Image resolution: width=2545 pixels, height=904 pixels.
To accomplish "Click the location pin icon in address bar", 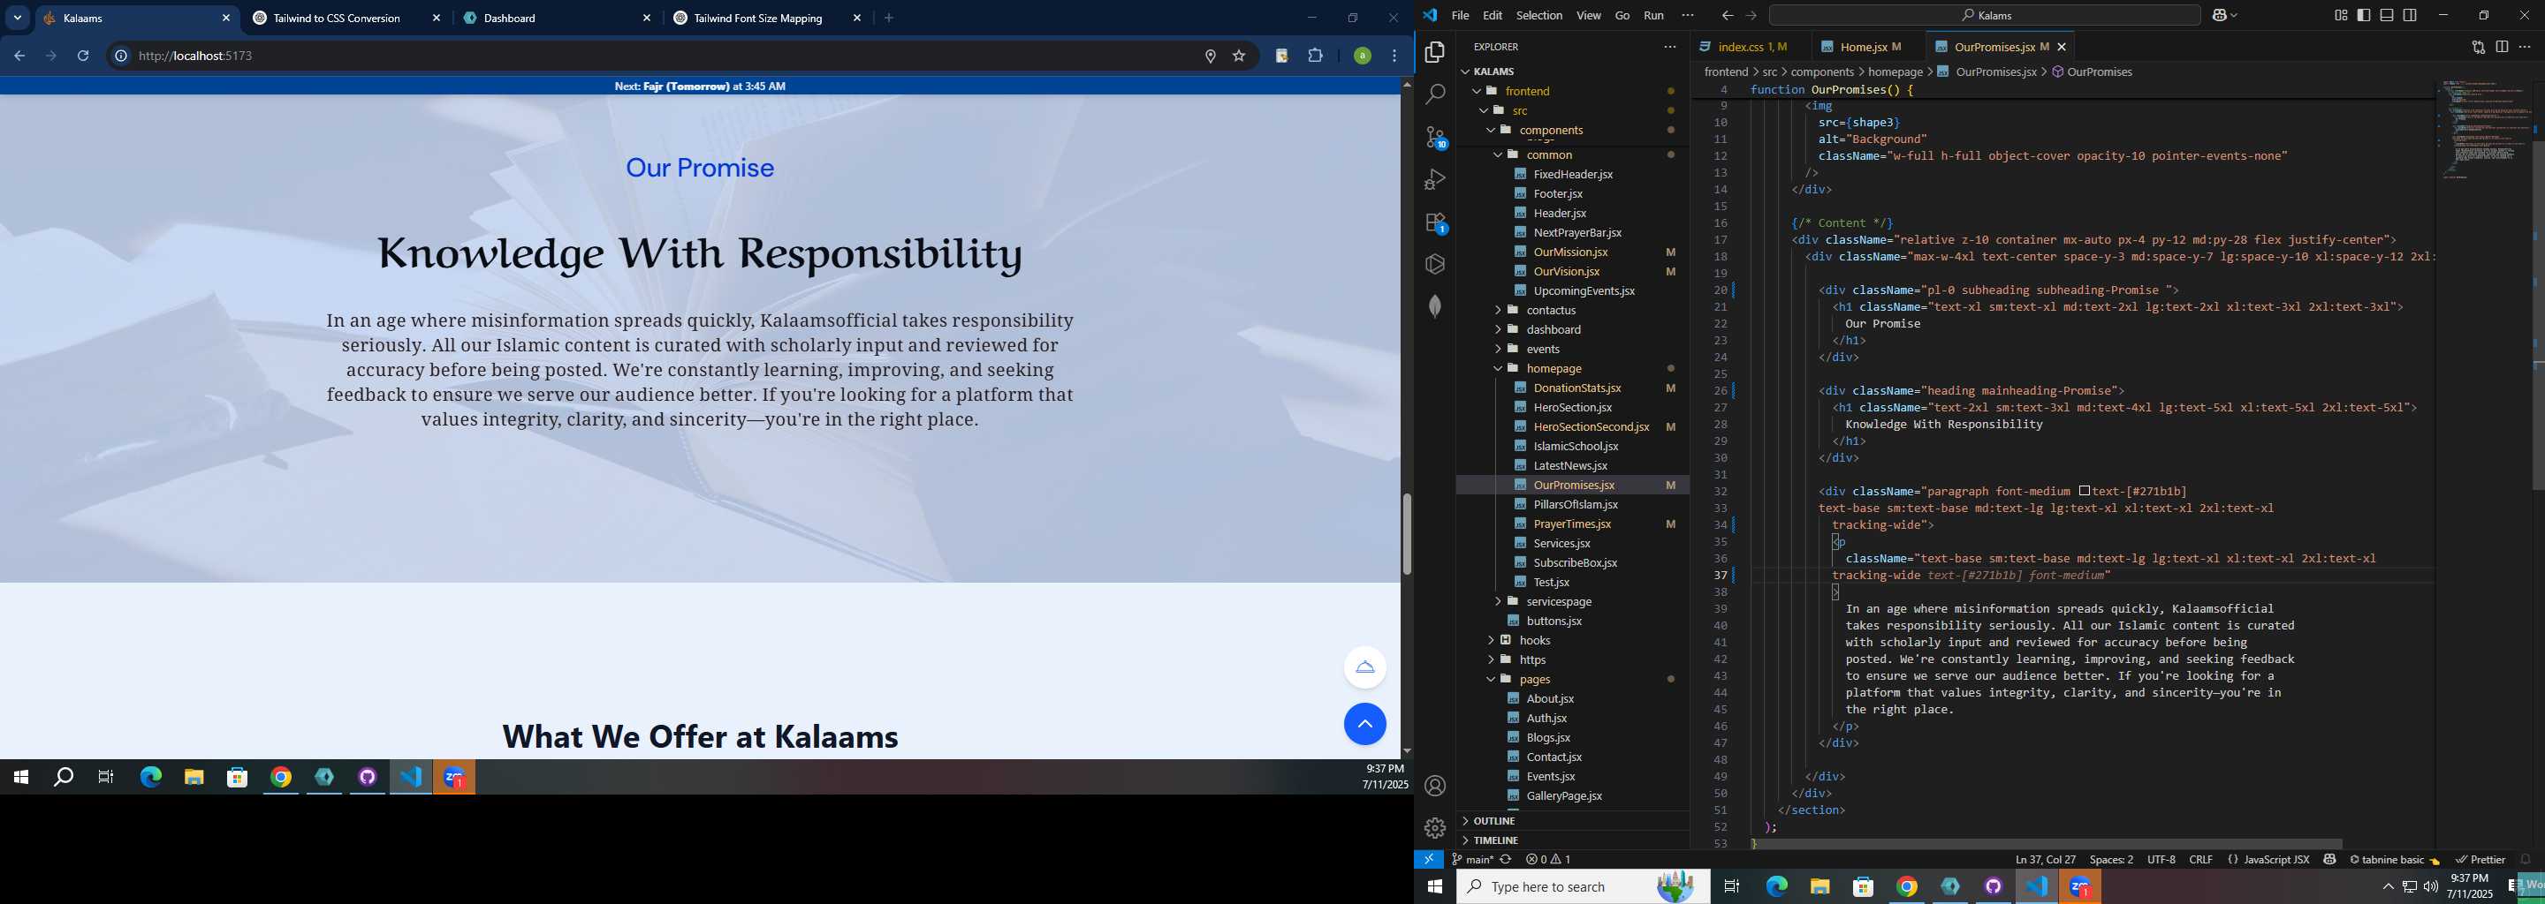I will (1211, 56).
